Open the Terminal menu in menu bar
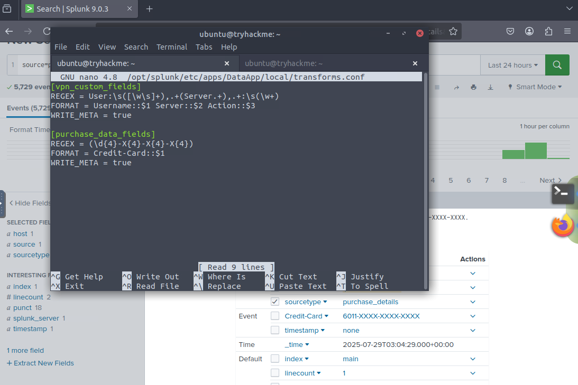Screen dimensions: 578x385 pyautogui.click(x=171, y=47)
